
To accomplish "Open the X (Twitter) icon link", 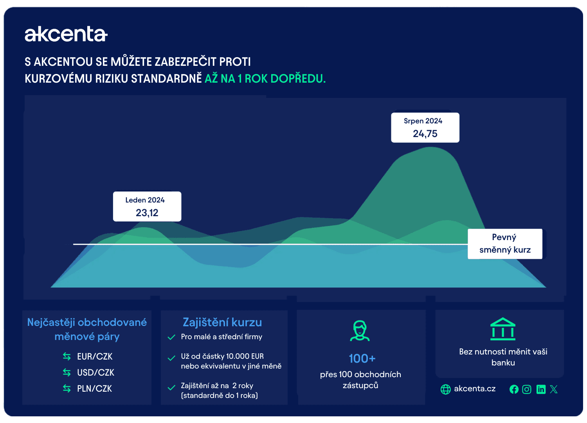I will click(x=554, y=389).
